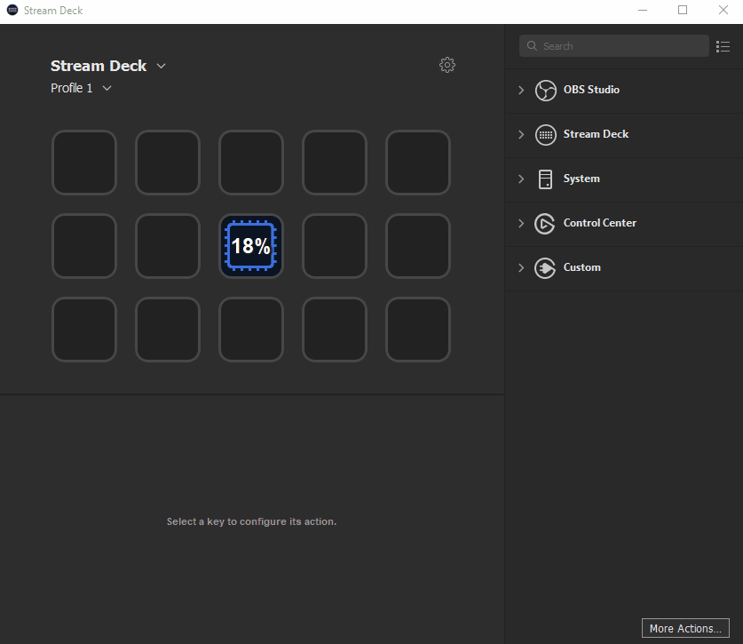Select the CPU 18% key
Image resolution: width=743 pixels, height=644 pixels.
251,246
